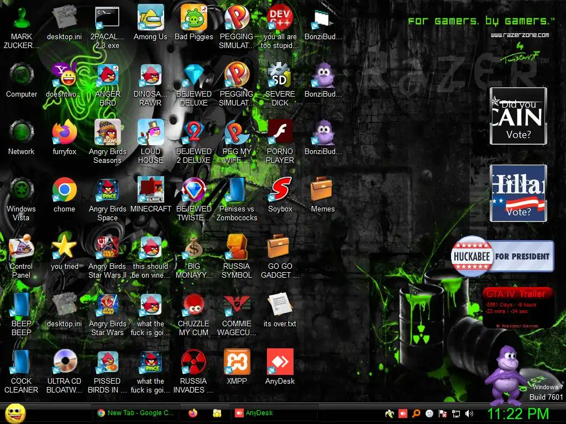Open the smiley-face Start button
566x424 pixels.
[x=15, y=413]
